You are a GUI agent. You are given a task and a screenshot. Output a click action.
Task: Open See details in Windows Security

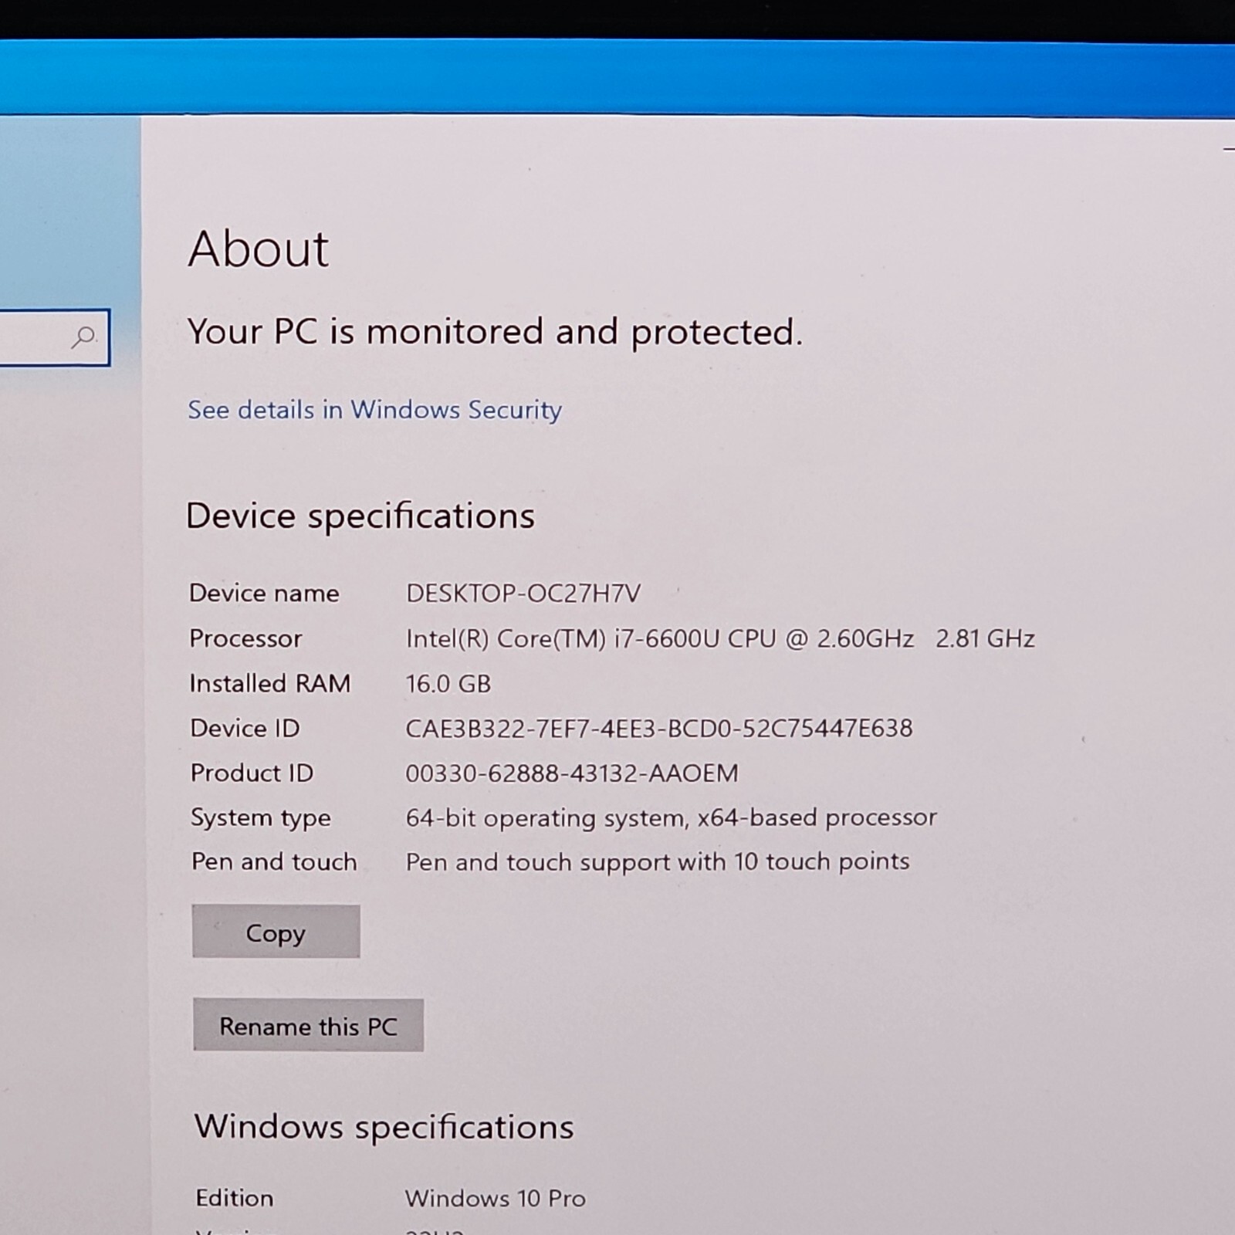[374, 410]
